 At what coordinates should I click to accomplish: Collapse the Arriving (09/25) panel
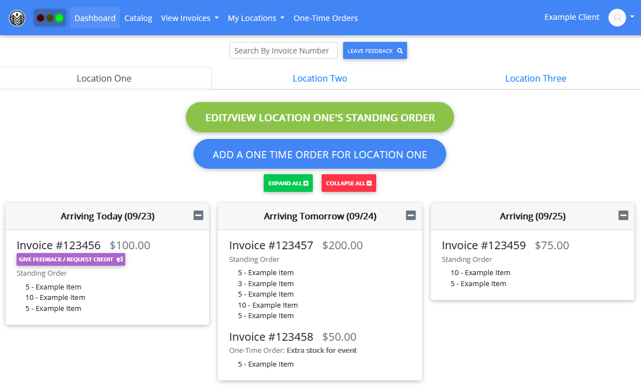click(x=623, y=216)
